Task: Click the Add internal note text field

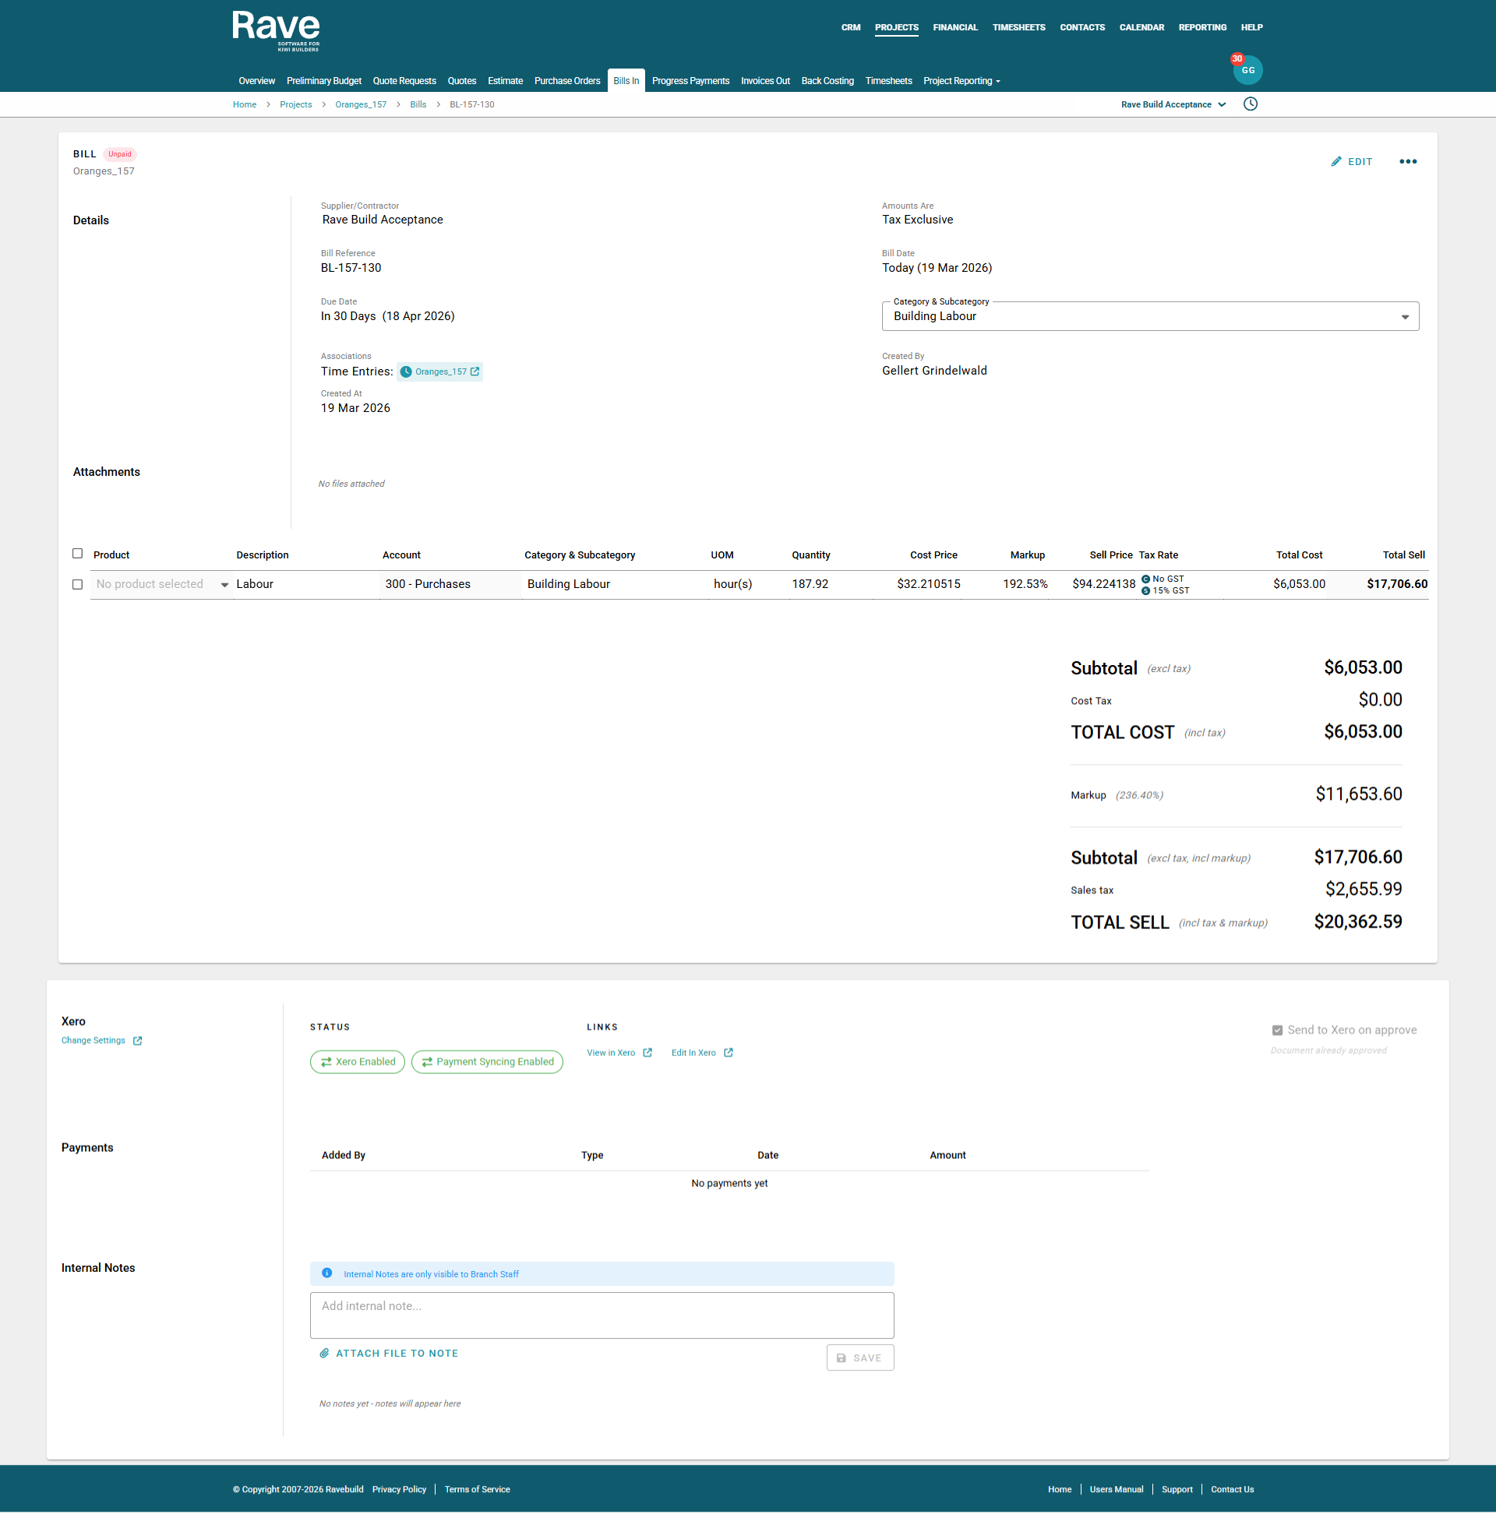Action: [x=602, y=1314]
